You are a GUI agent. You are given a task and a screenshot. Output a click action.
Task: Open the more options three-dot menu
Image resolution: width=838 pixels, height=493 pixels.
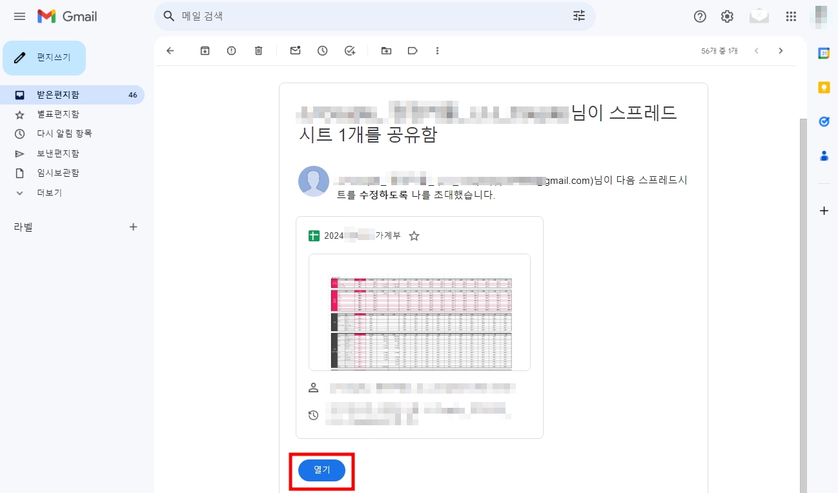[438, 50]
